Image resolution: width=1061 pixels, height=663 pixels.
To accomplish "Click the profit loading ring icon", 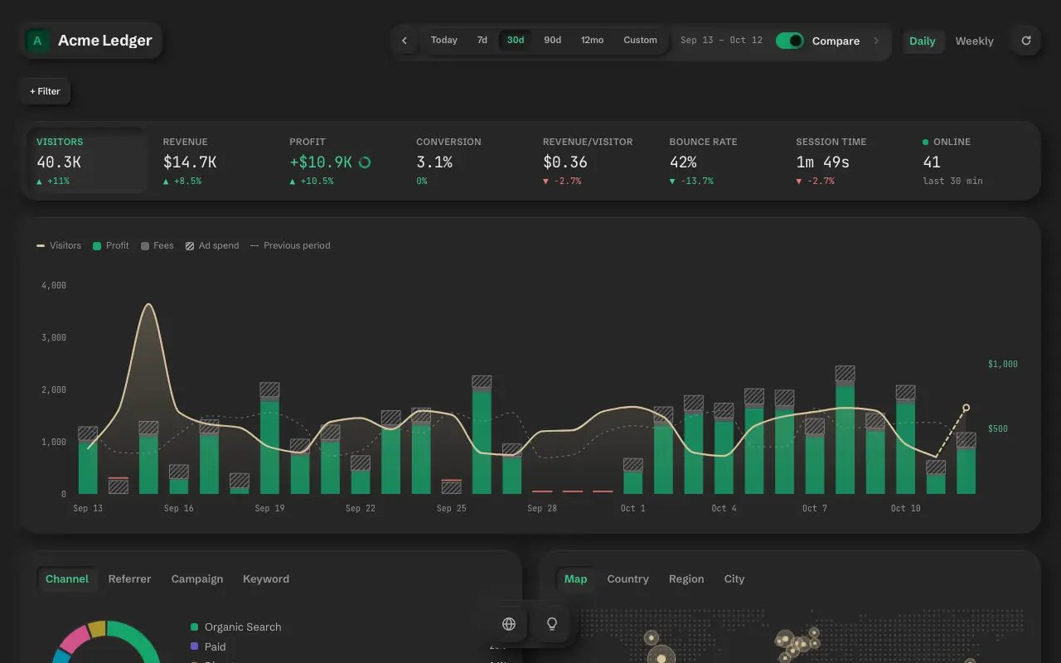I will click(x=364, y=162).
